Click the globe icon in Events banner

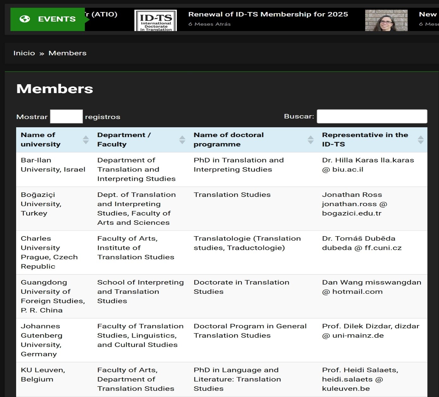pyautogui.click(x=25, y=19)
